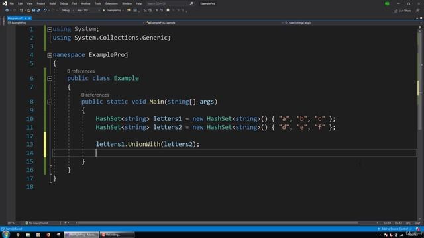
Task: Click the green account badge icon
Action: pos(387,3)
